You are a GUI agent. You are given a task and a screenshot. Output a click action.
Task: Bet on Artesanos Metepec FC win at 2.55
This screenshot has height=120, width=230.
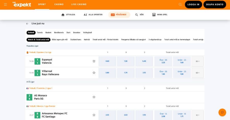107,115
